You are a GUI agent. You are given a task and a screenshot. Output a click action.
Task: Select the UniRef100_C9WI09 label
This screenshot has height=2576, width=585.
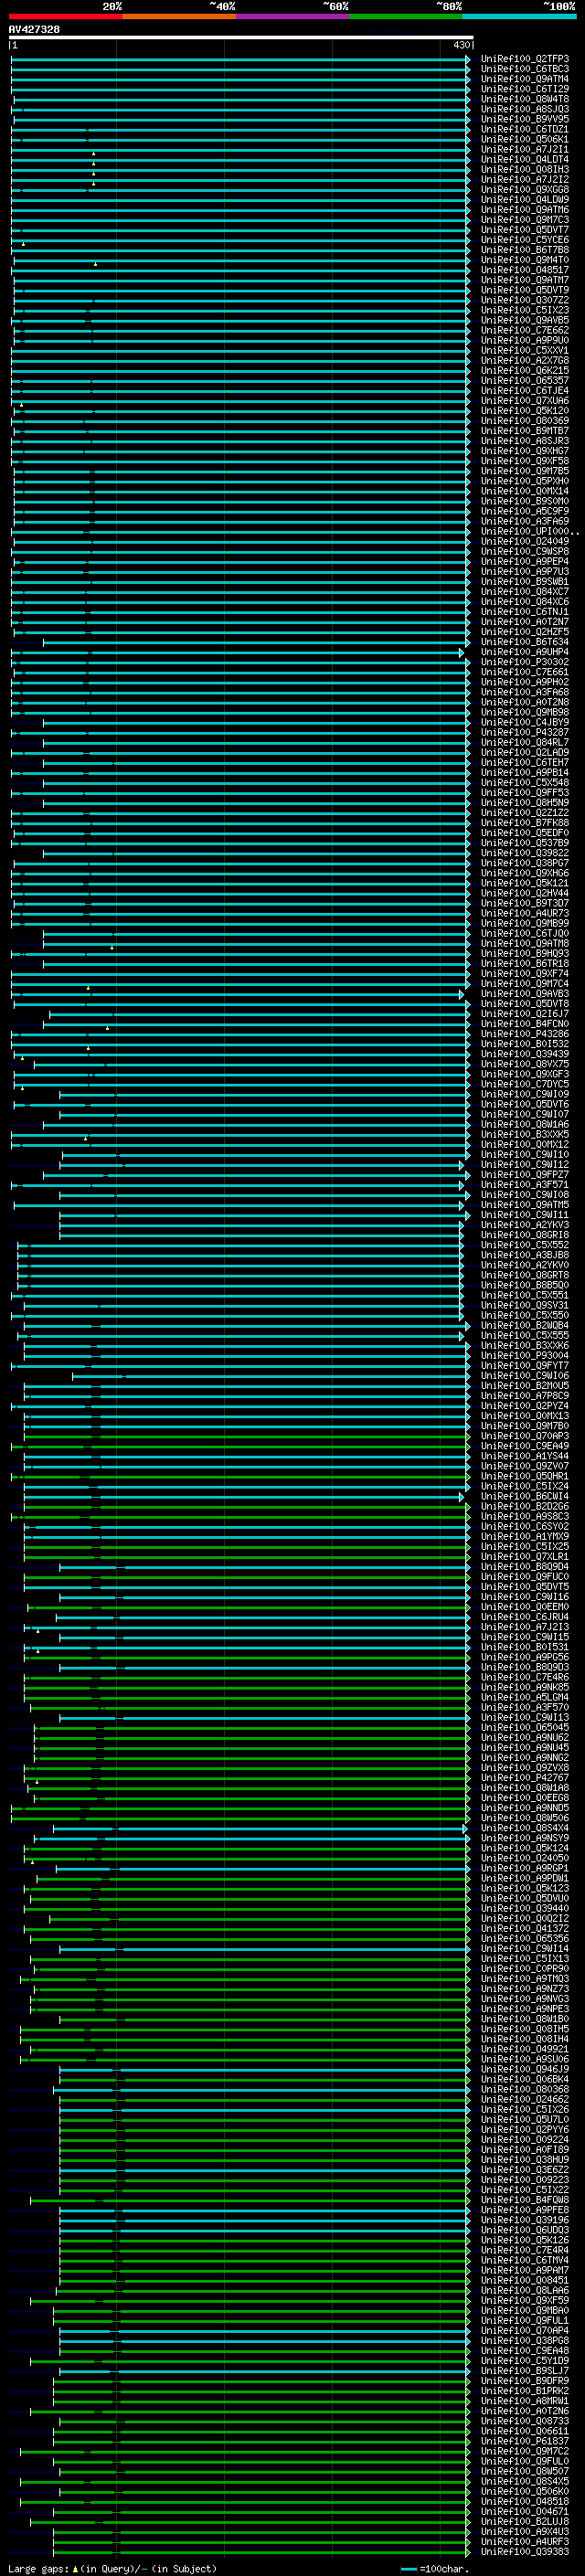pyautogui.click(x=525, y=1094)
